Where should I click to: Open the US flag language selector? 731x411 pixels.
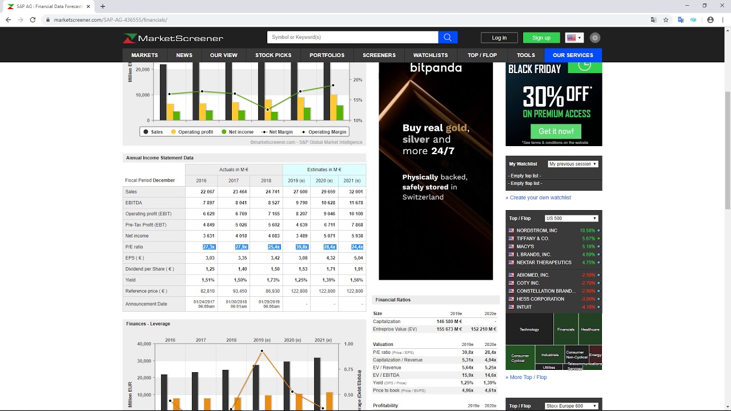[574, 38]
